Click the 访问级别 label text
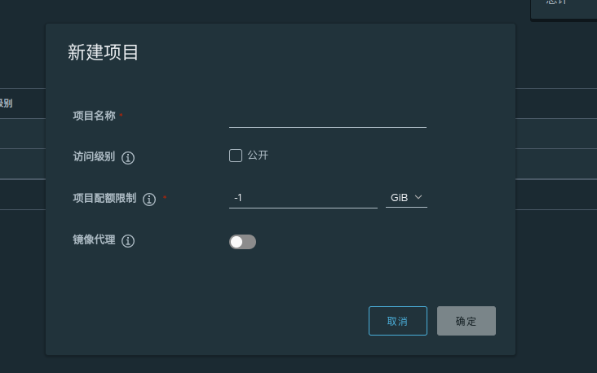This screenshot has height=373, width=597. 94,156
